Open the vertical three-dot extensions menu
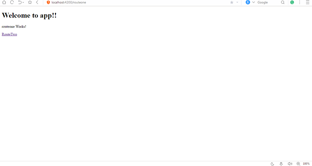This screenshot has height=166, width=312. (300, 2)
